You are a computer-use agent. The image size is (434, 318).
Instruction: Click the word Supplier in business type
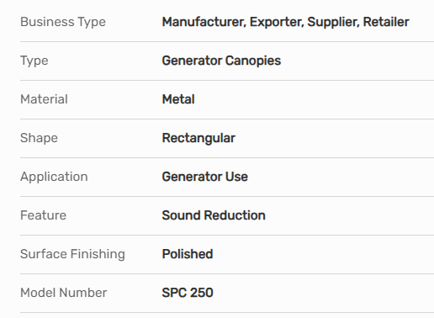click(334, 23)
